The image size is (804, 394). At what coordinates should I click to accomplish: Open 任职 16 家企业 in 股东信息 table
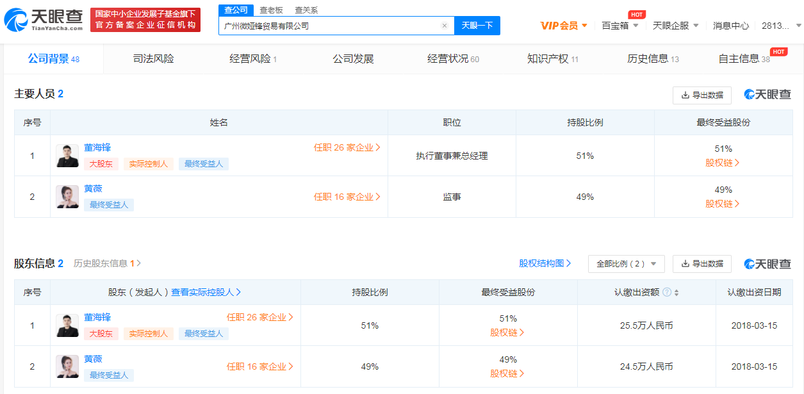coord(260,366)
